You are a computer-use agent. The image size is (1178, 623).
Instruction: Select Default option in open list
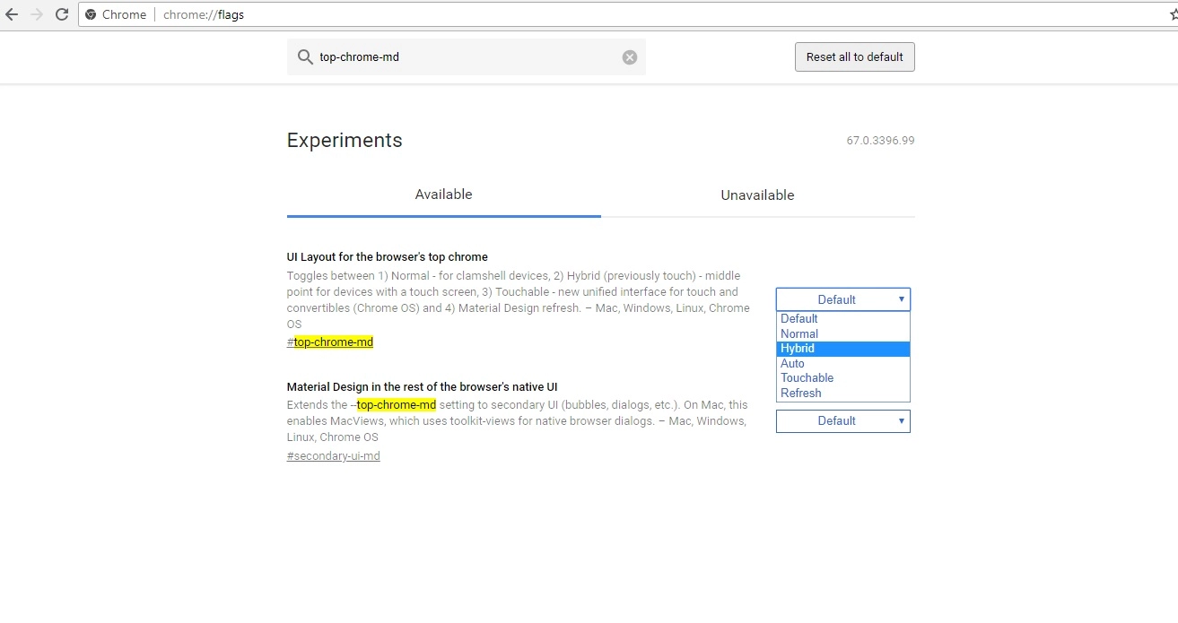pos(842,319)
